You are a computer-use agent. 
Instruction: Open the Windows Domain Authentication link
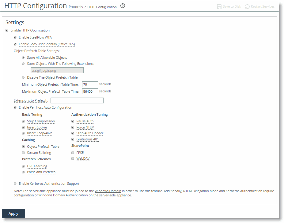click(63, 195)
